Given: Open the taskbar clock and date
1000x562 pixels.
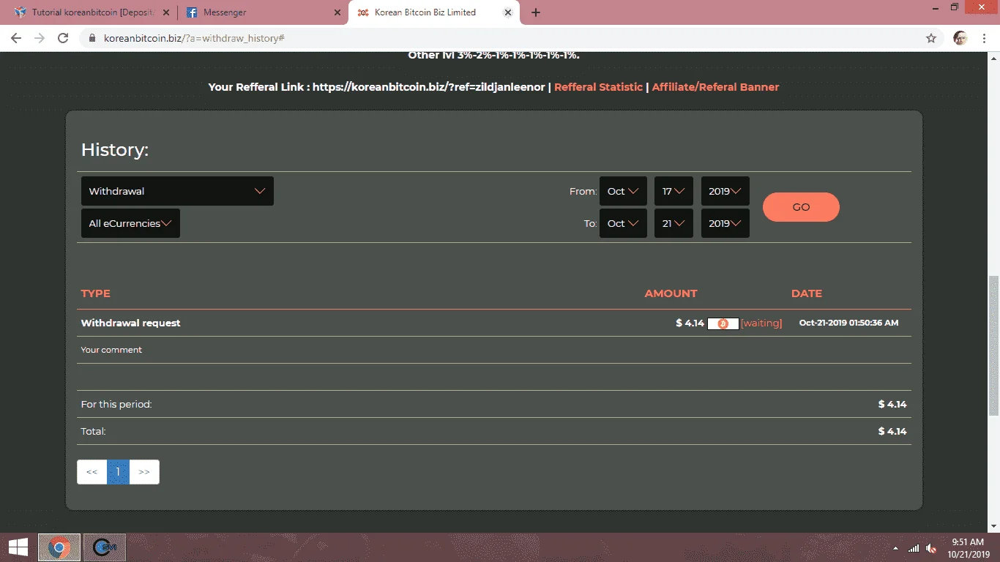Looking at the screenshot, I should click(970, 547).
